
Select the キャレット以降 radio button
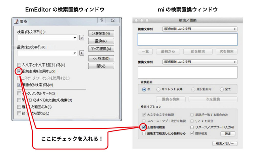(x=158, y=90)
